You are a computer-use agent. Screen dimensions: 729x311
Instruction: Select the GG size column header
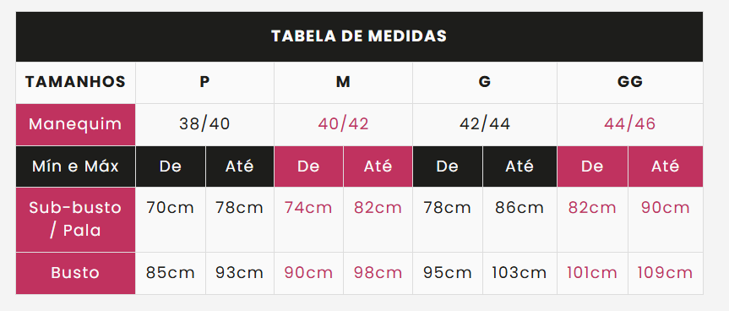(x=630, y=82)
